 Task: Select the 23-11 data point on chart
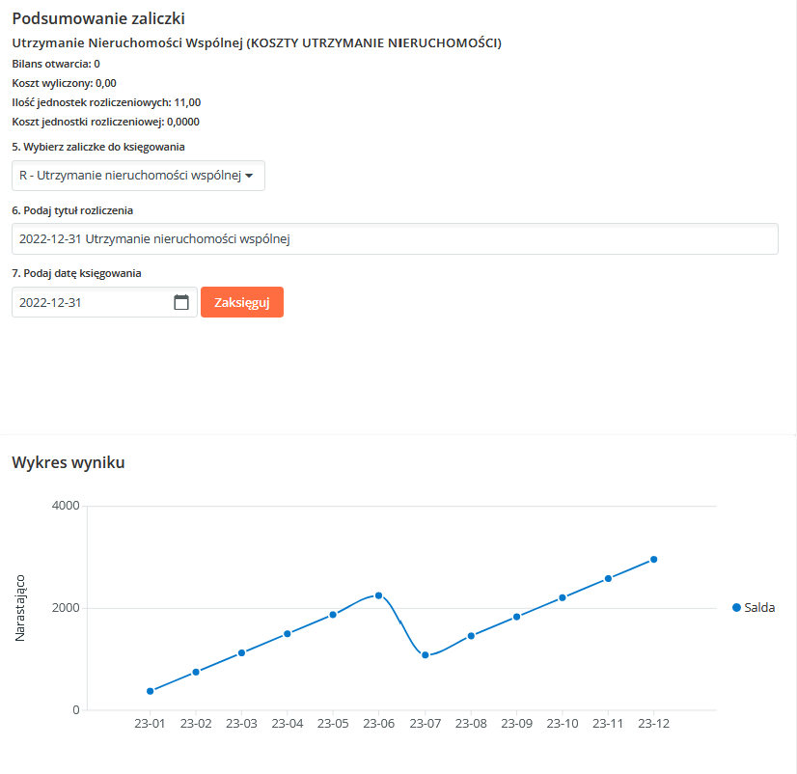point(608,579)
